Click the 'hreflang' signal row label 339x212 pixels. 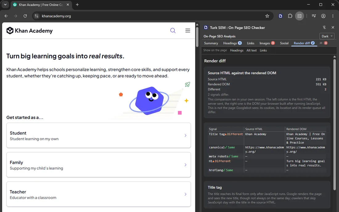click(x=216, y=170)
